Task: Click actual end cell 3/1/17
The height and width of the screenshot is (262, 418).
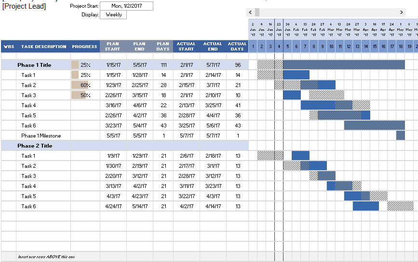Action: [213, 166]
